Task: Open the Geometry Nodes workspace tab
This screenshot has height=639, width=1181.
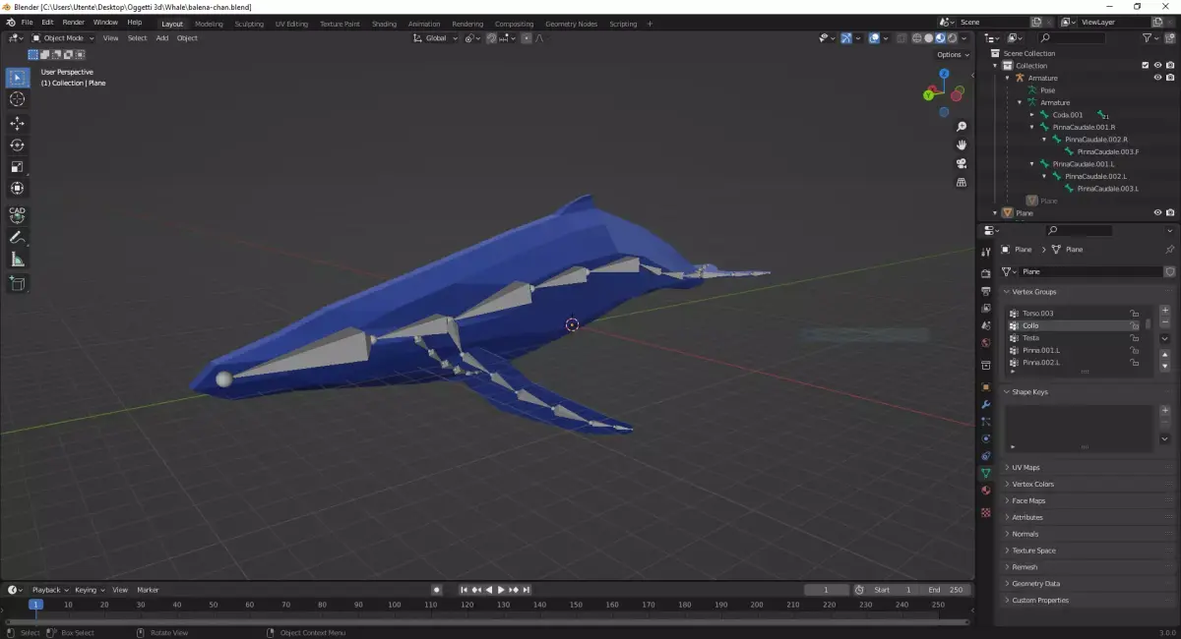Action: 571,24
